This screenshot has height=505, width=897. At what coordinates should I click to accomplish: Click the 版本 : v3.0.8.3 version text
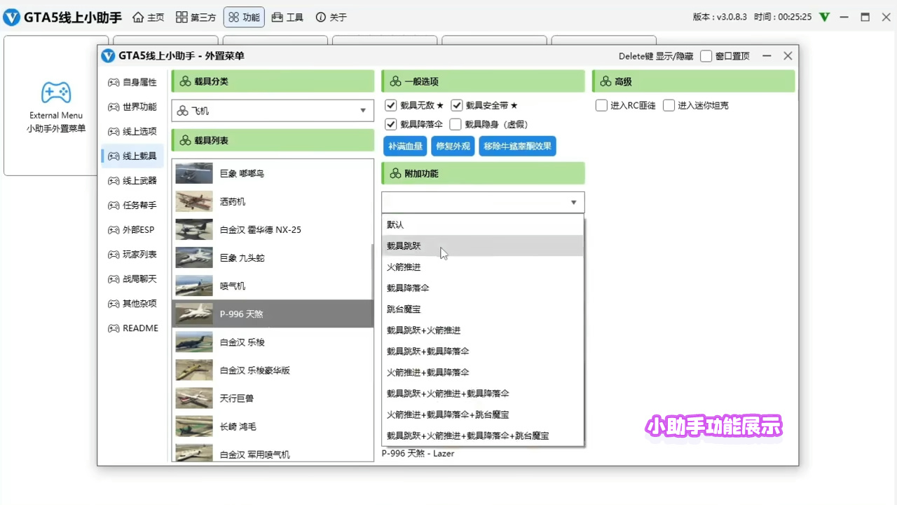point(721,17)
